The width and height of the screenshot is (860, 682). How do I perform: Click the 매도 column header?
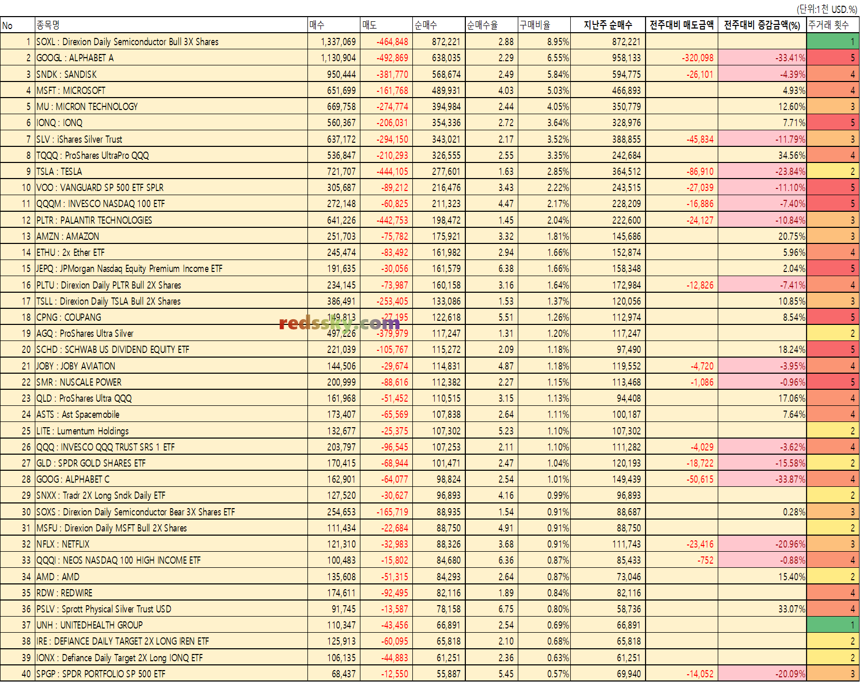387,25
